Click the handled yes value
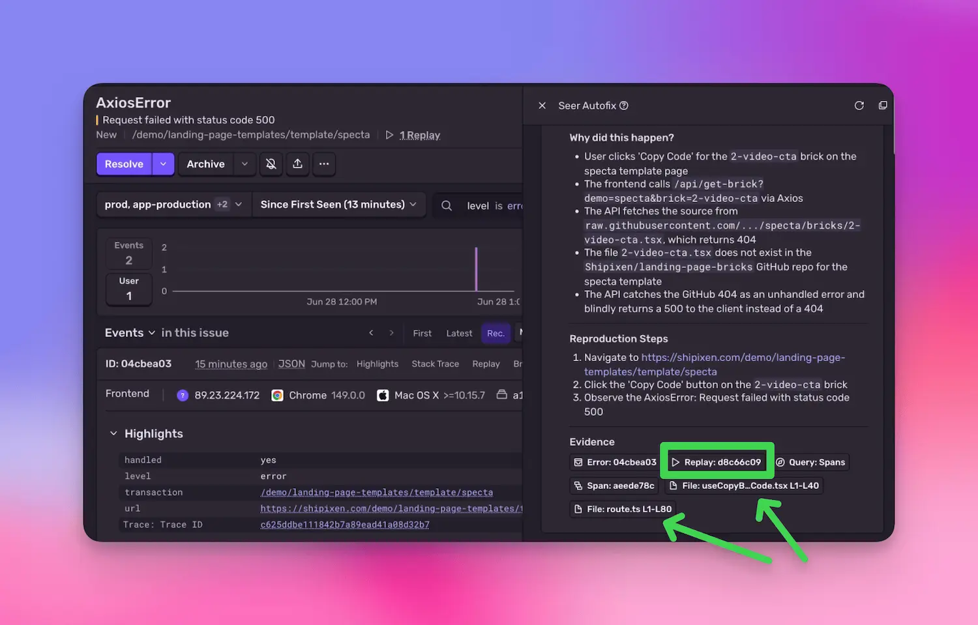 pos(268,460)
